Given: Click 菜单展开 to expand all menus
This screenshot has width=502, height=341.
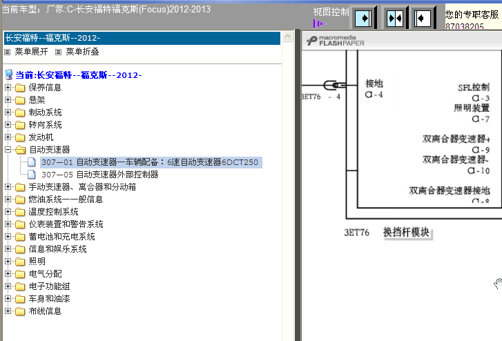Looking at the screenshot, I should point(31,52).
